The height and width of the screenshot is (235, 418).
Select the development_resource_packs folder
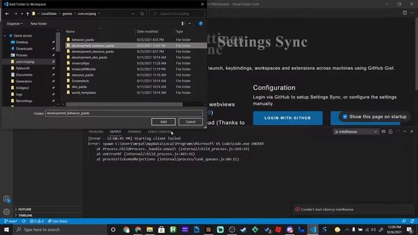93,52
